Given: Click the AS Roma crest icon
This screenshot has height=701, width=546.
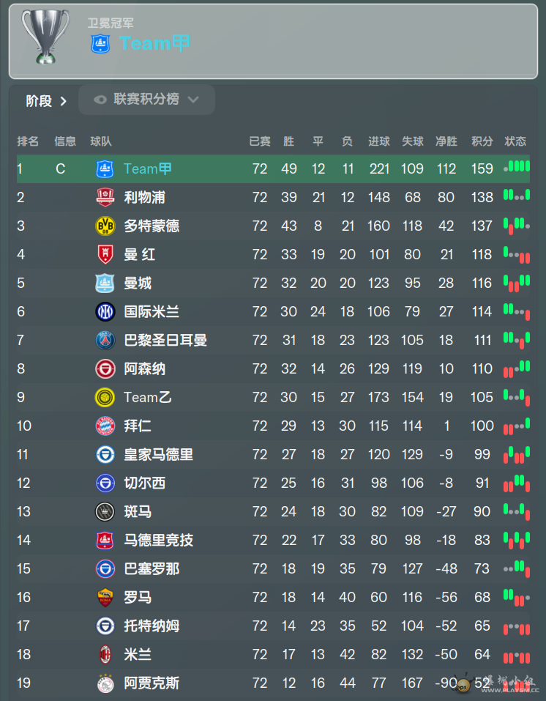Looking at the screenshot, I should pos(105,597).
